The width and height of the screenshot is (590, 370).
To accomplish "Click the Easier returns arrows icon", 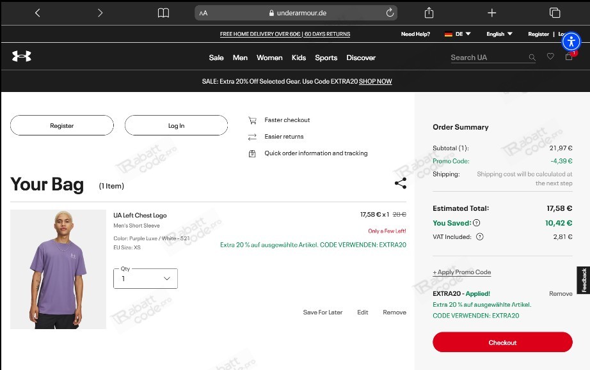I will pos(252,137).
